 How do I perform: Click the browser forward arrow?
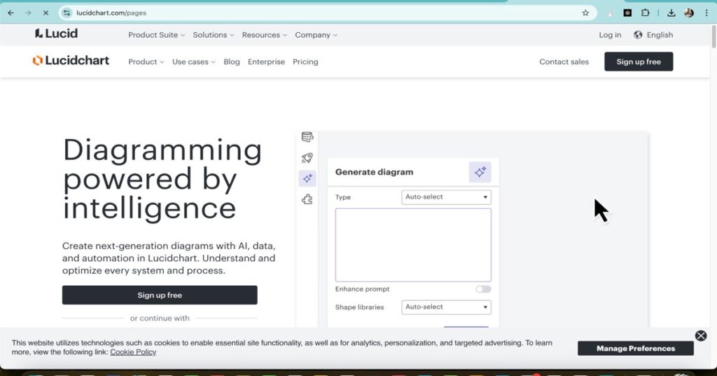[x=28, y=13]
